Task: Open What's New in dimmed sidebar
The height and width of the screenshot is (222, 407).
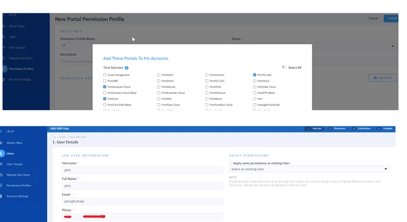Action: point(17,26)
